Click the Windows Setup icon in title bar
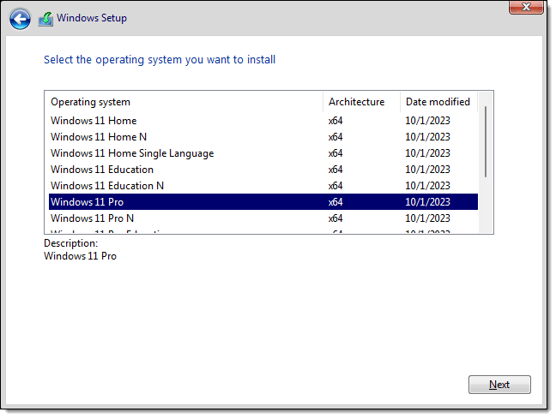 click(45, 19)
